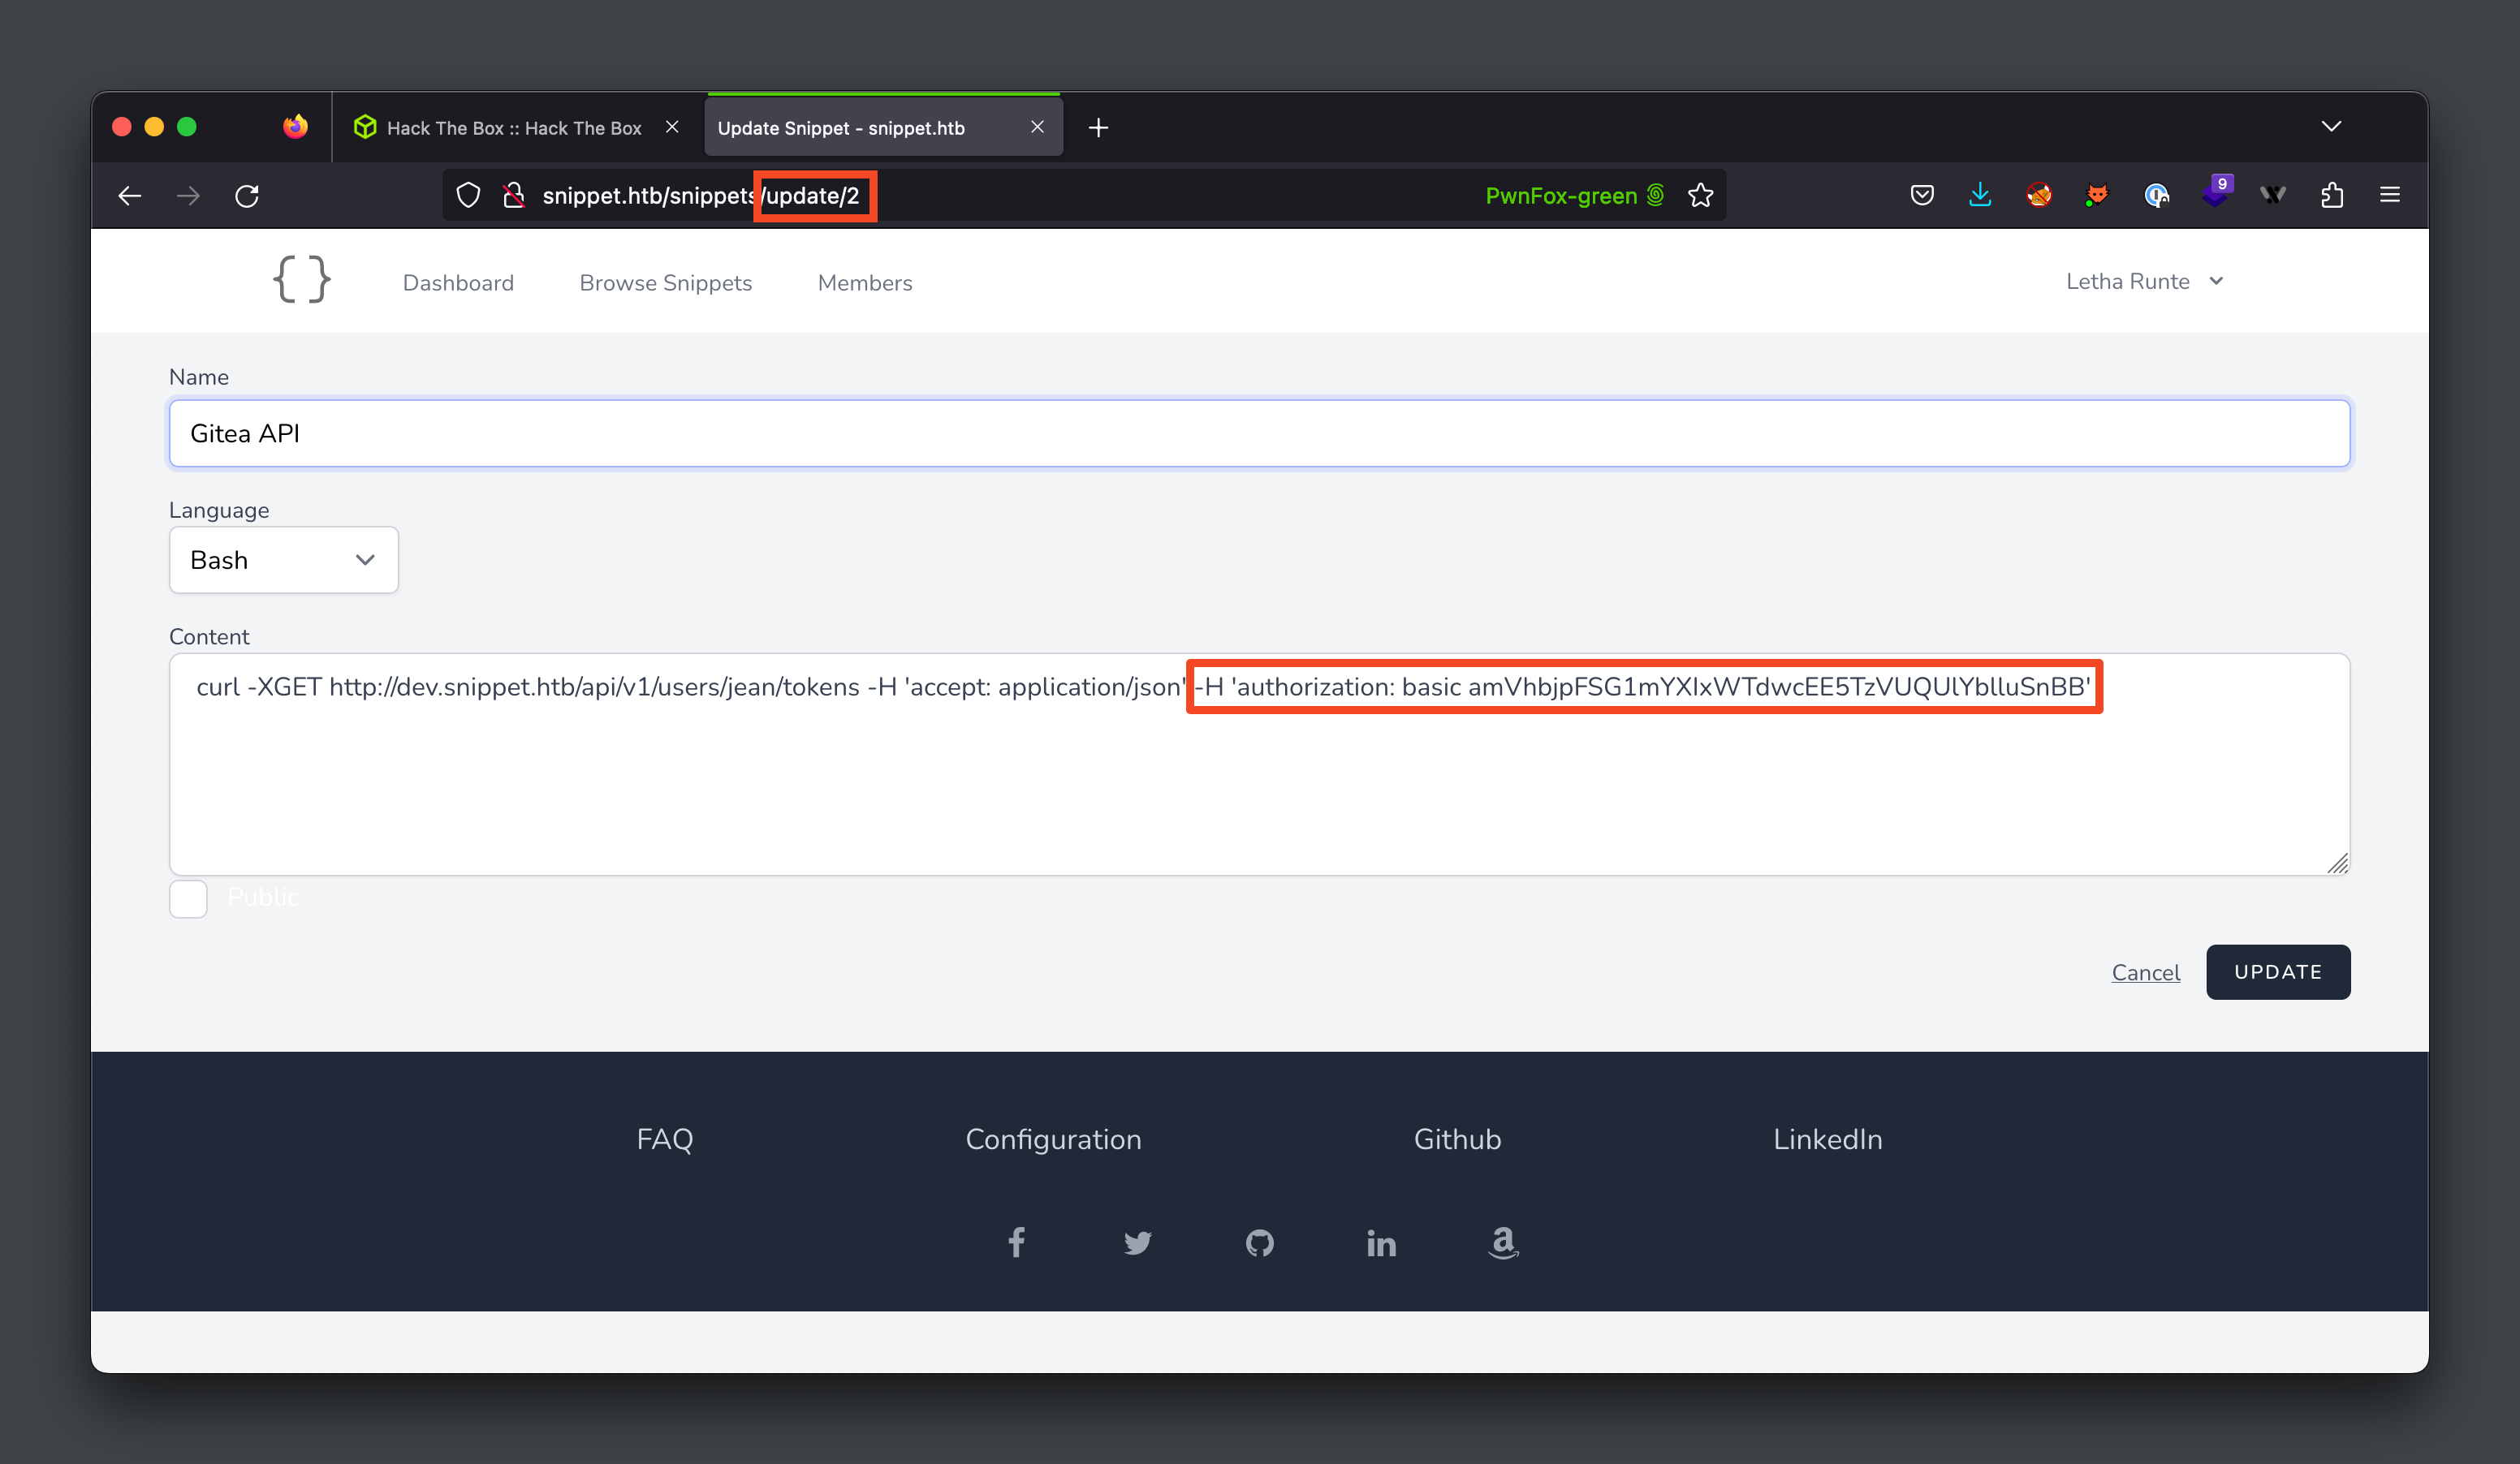Click the red circular extension icon in toolbar
The width and height of the screenshot is (2520, 1464).
point(2039,195)
